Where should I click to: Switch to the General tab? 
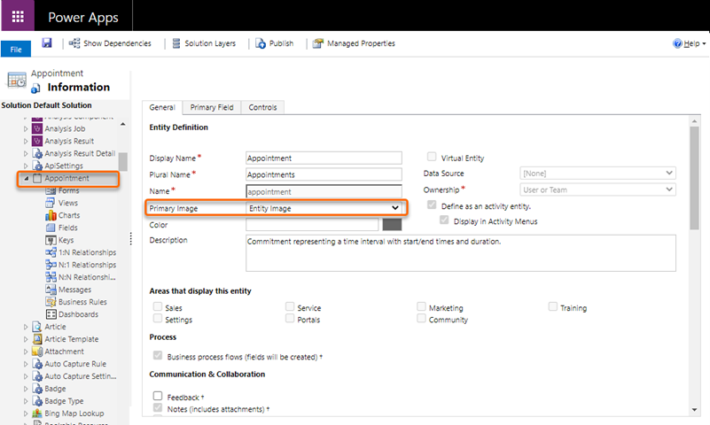[x=162, y=108]
